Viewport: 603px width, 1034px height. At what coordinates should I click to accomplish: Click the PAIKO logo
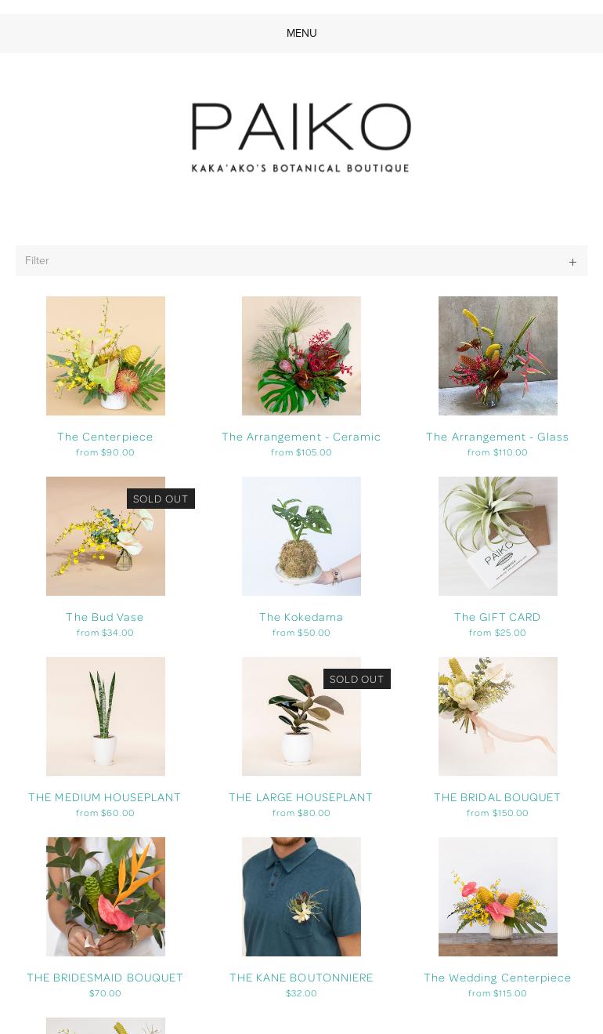coord(301,137)
